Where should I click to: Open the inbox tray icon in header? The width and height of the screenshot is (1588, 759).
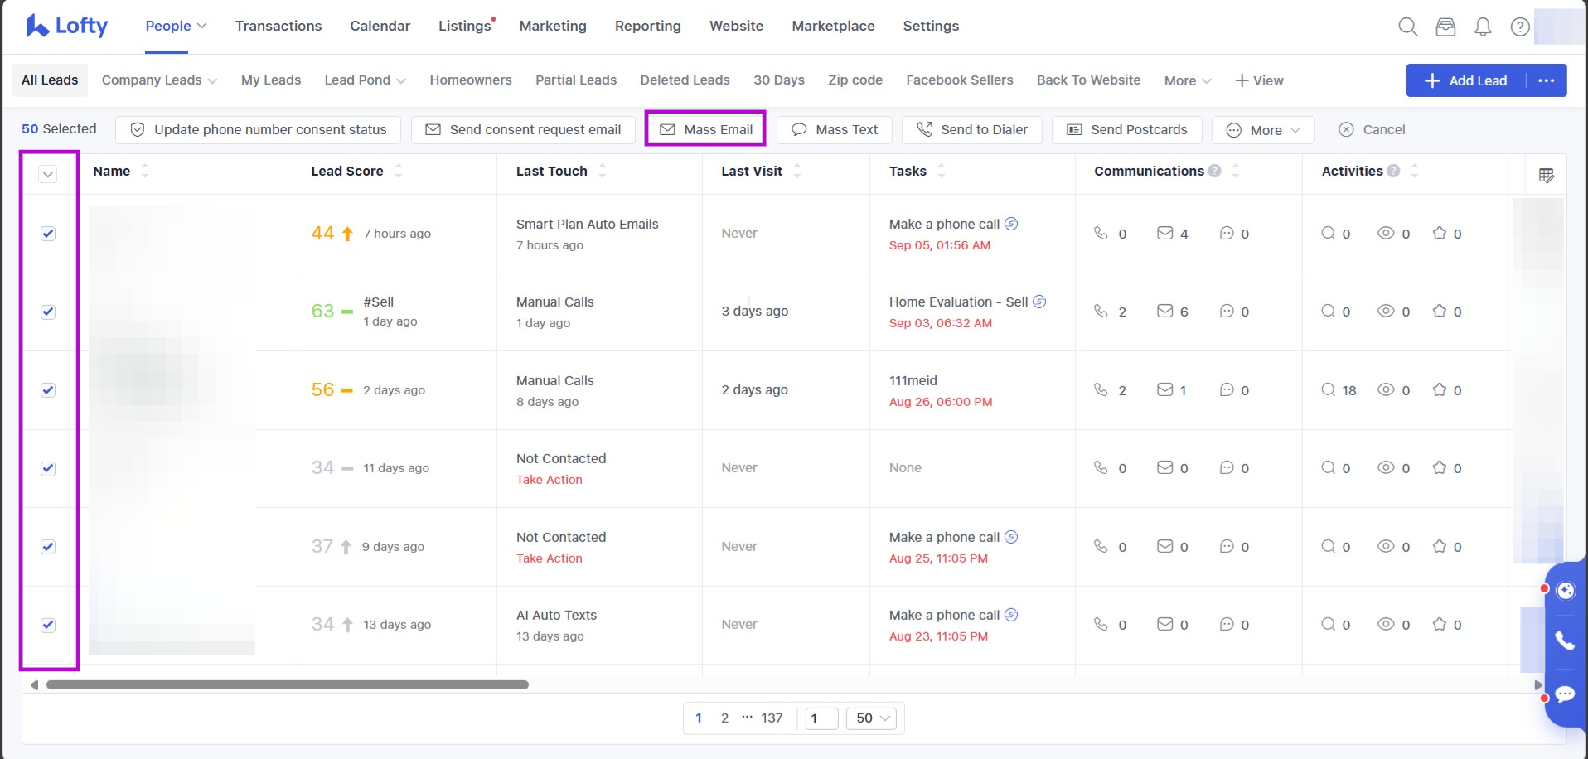pos(1445,27)
